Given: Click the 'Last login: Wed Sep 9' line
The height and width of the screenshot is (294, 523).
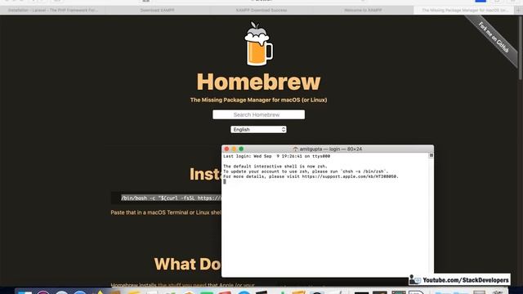Looking at the screenshot, I should (x=276, y=156).
